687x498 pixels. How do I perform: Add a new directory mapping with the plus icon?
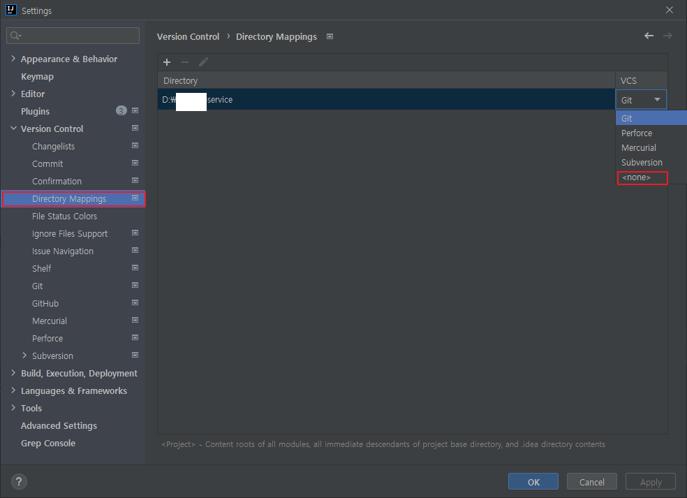(167, 62)
